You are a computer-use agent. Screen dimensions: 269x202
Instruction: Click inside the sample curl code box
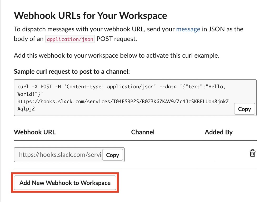135,98
